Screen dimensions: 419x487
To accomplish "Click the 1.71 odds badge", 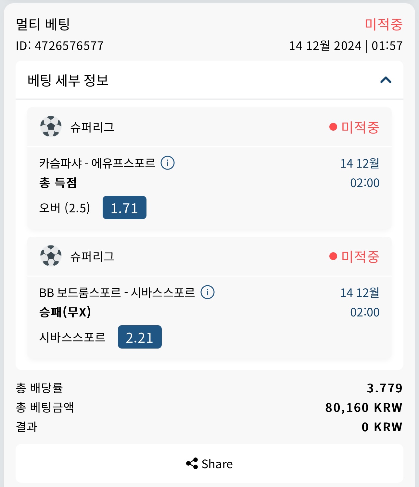I will 124,208.
